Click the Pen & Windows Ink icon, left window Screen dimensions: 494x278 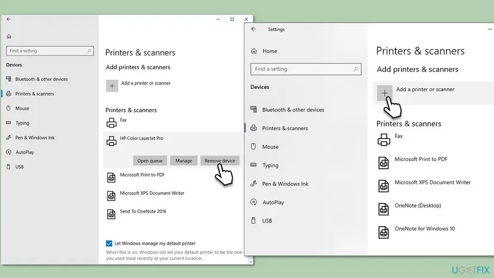tap(8, 137)
